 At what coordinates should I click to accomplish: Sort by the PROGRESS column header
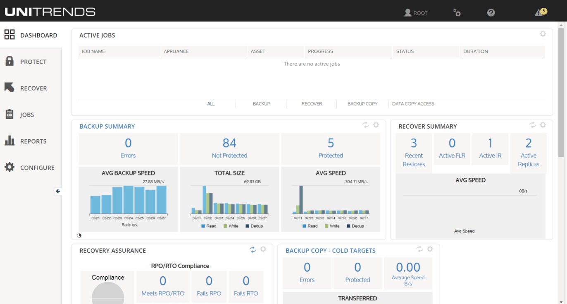click(348, 52)
